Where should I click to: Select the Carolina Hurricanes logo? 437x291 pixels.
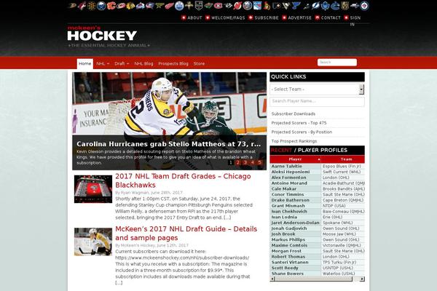pos(121,6)
